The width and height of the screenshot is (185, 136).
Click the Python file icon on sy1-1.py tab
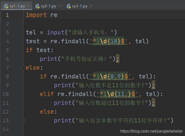(x=6, y=6)
